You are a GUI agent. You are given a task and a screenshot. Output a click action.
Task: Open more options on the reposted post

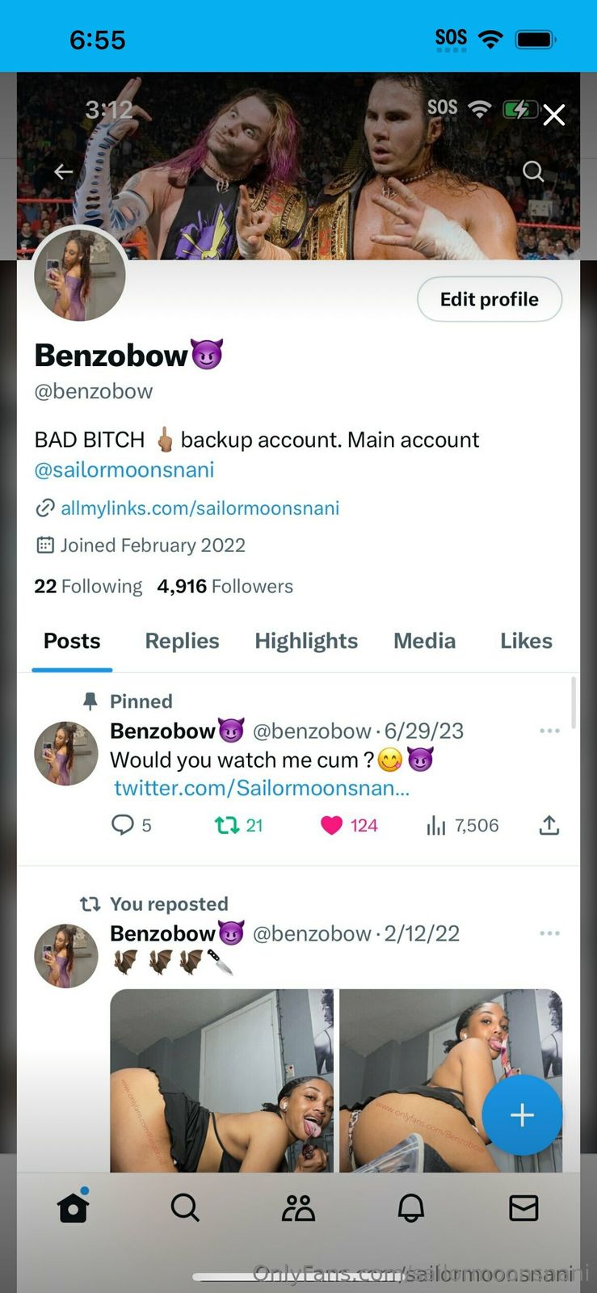pyautogui.click(x=549, y=933)
